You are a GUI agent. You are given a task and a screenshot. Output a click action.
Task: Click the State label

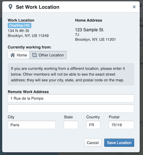pyautogui.click(x=68, y=117)
